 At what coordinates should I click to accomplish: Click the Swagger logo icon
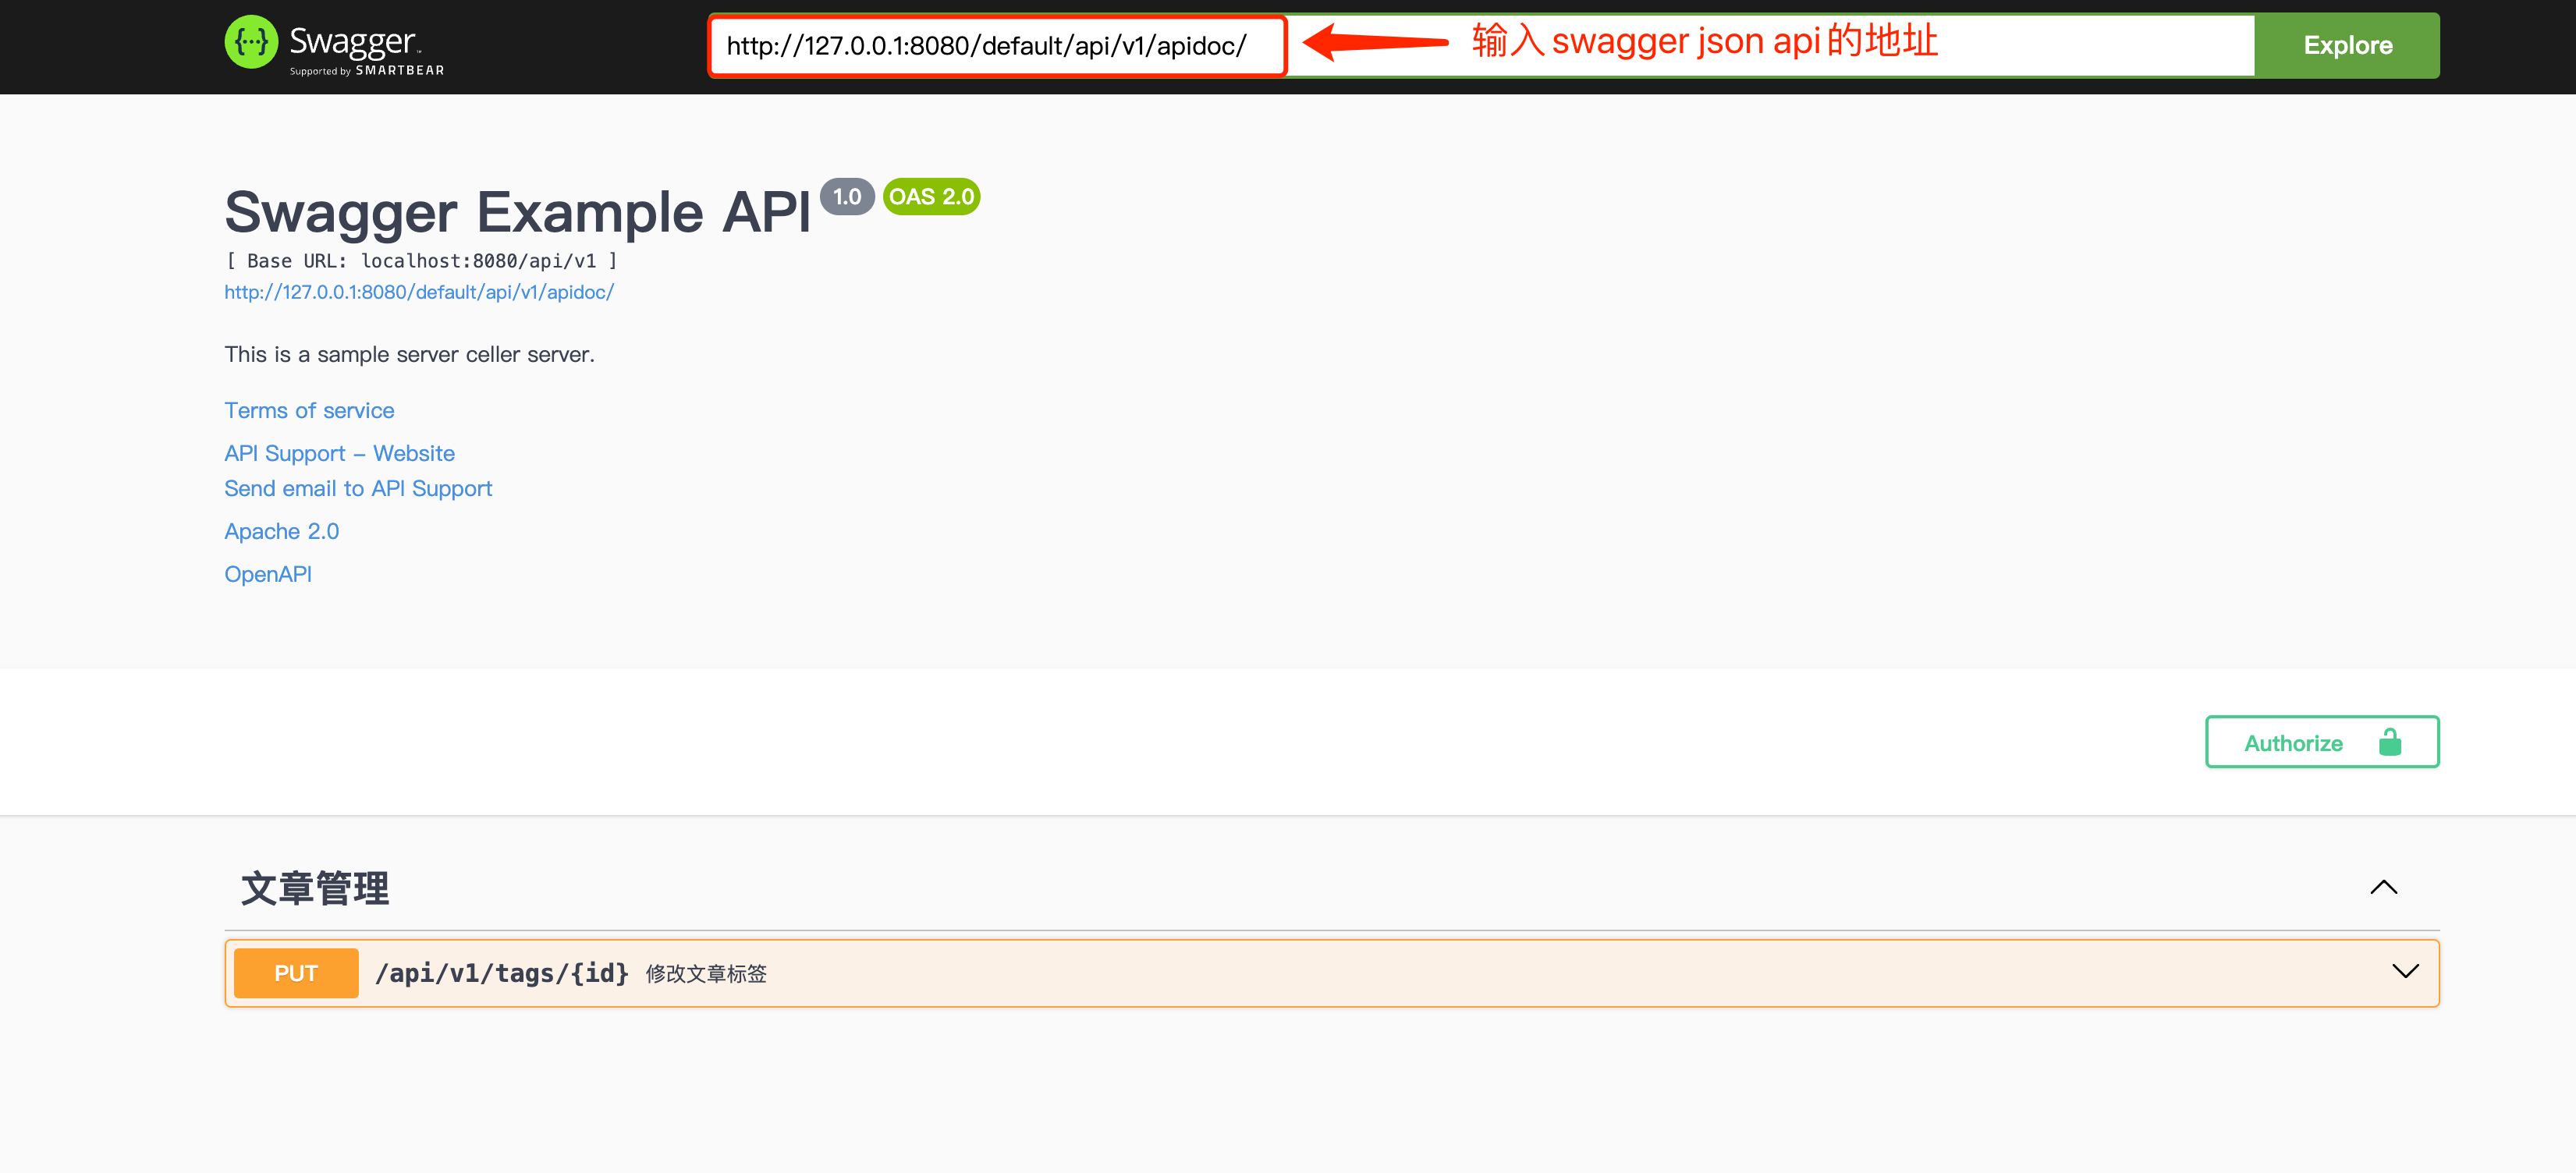[251, 43]
